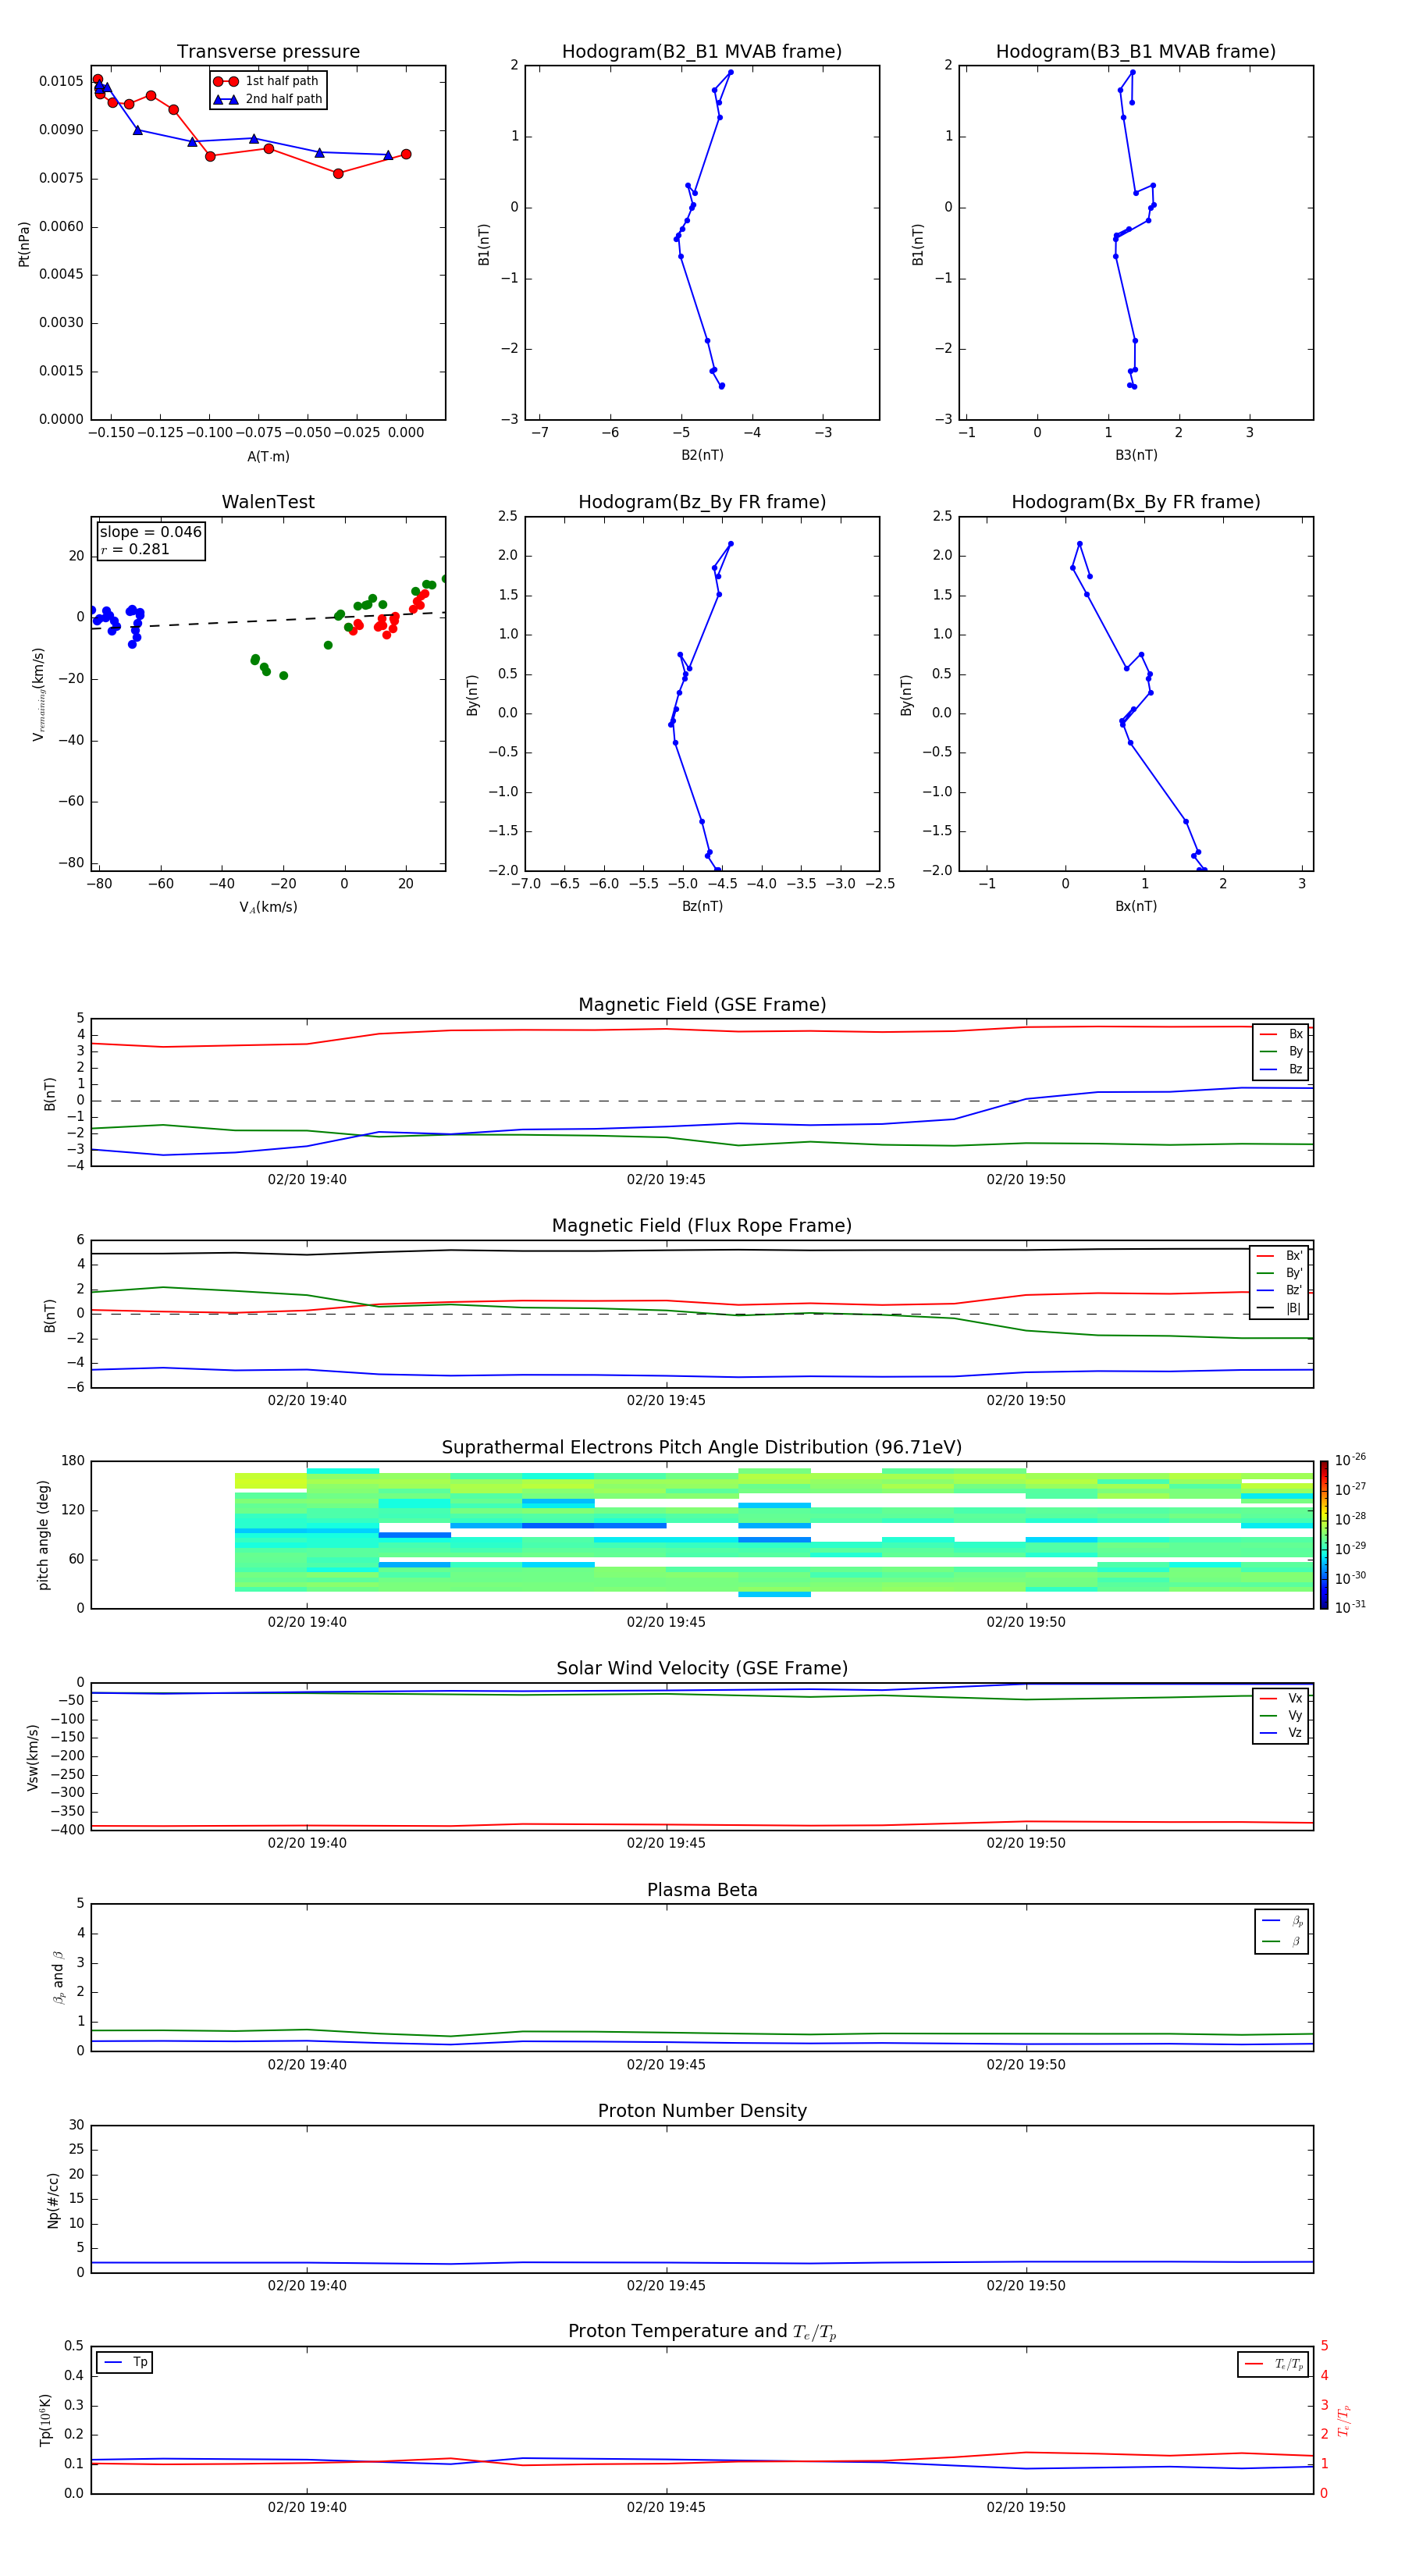This screenshot has height=2576, width=1405.
Task: Select "Bz'" in the Flux Rope legend
Action: [1280, 1290]
